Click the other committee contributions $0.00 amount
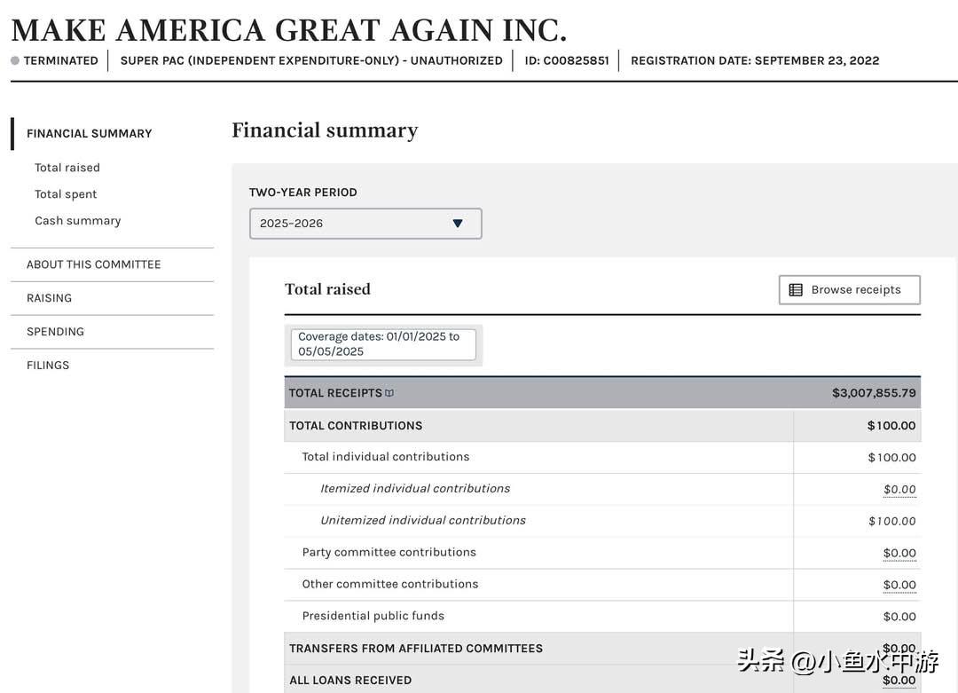The height and width of the screenshot is (693, 958). [899, 586]
